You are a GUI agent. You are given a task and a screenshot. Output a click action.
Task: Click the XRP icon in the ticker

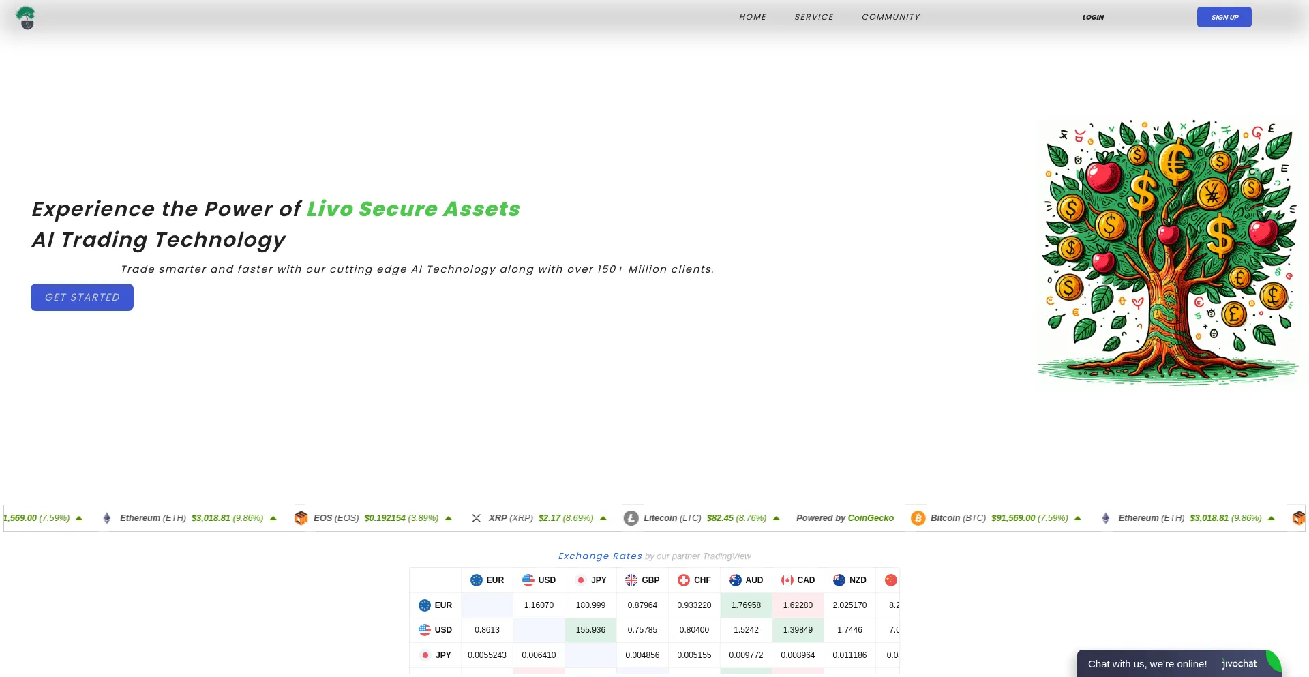pos(476,518)
